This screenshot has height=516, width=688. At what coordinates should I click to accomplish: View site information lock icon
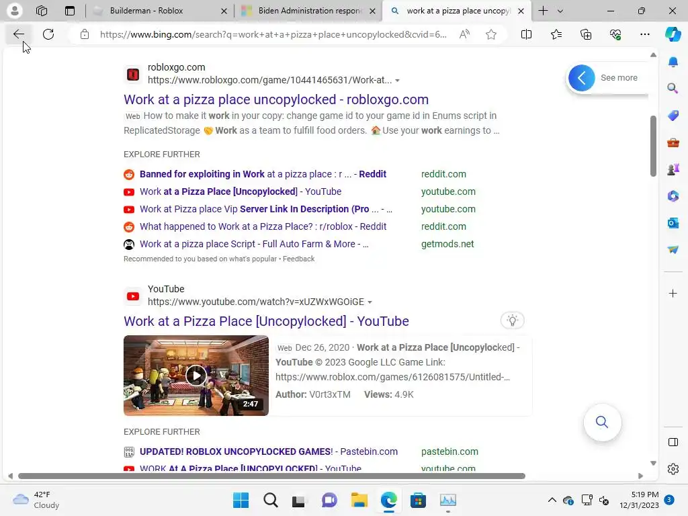tap(85, 34)
